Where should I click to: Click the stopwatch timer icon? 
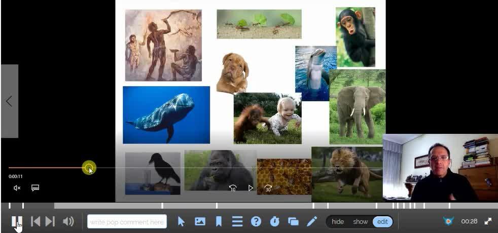tap(274, 221)
